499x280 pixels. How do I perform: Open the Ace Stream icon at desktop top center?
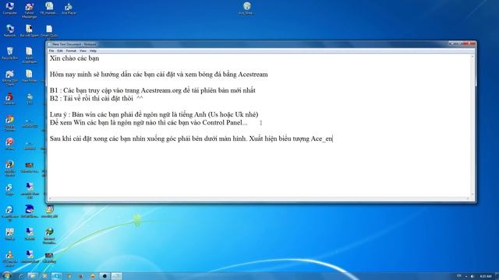coord(246,9)
